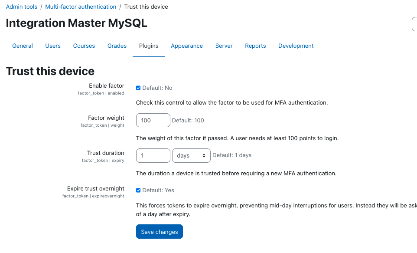Switch to the General tab
The height and width of the screenshot is (253, 417).
click(23, 46)
